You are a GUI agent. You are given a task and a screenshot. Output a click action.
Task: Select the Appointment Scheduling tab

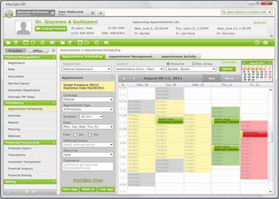pos(82,57)
